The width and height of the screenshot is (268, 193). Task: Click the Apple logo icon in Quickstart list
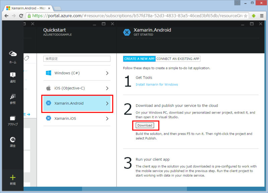tap(48, 88)
